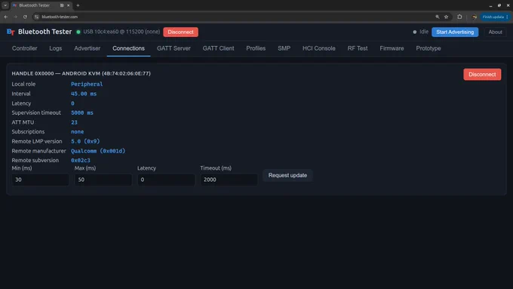513x289 pixels.
Task: Click the Peripheral local role value
Action: point(87,84)
